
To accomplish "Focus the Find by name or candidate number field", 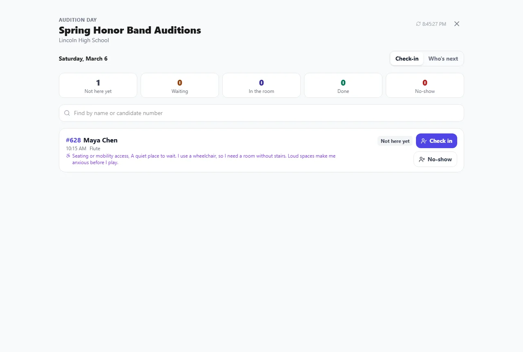I will coord(261,113).
